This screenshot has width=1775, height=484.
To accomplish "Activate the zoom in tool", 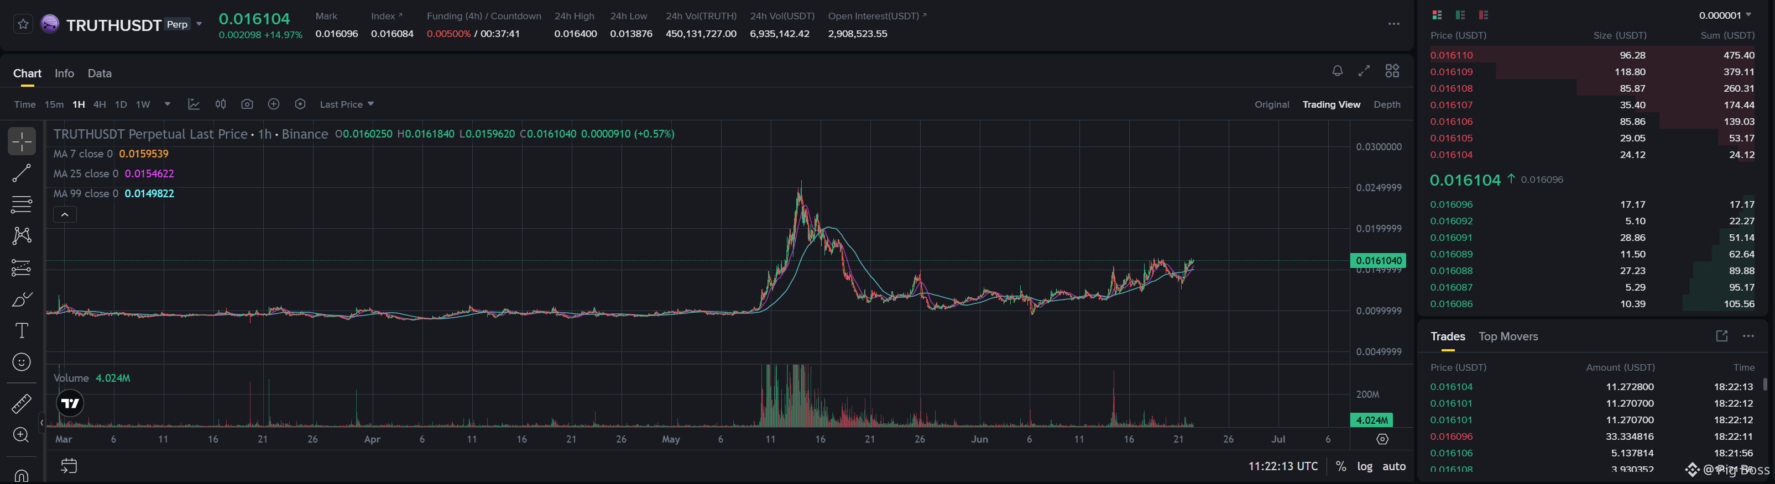I will [x=22, y=435].
